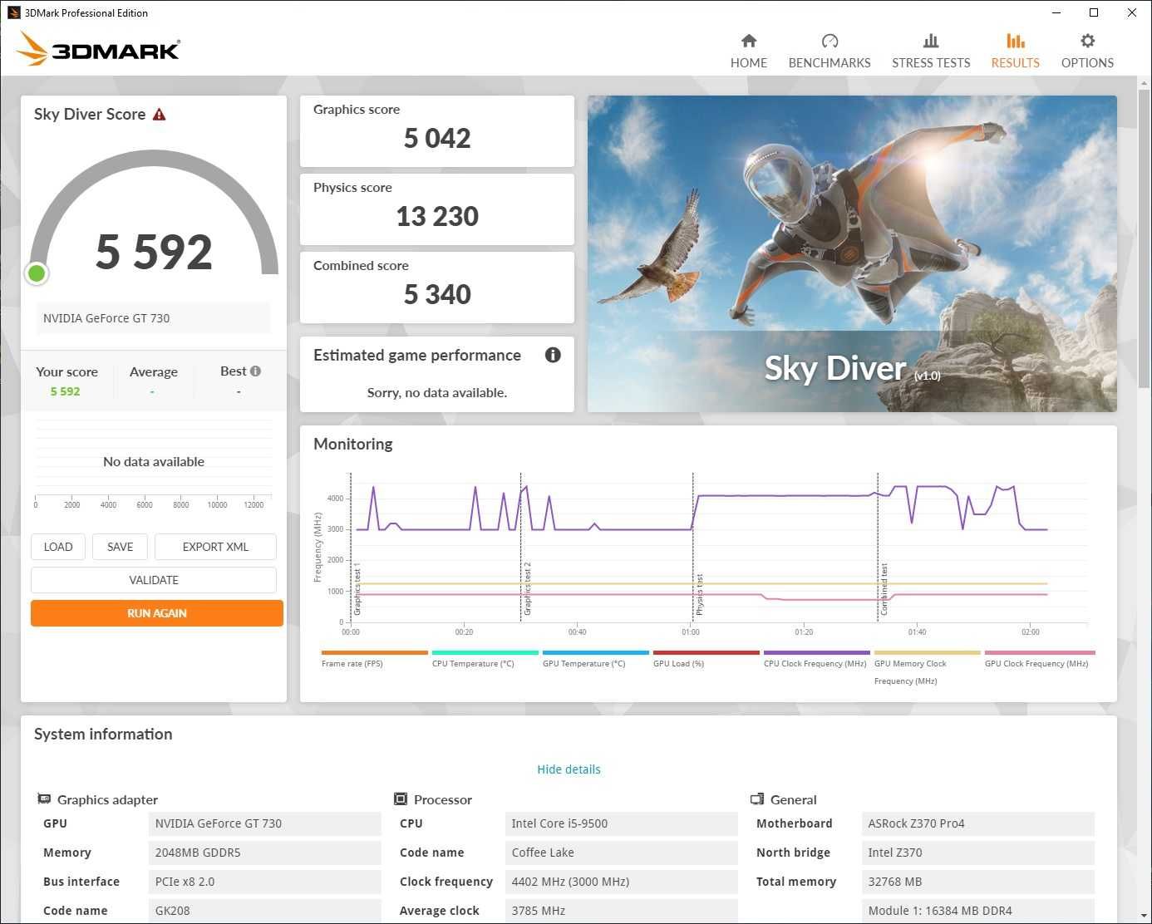This screenshot has width=1152, height=924.
Task: Click the VALIDATE button
Action: coord(154,580)
